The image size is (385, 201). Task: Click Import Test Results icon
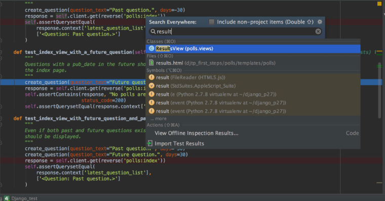click(150, 143)
